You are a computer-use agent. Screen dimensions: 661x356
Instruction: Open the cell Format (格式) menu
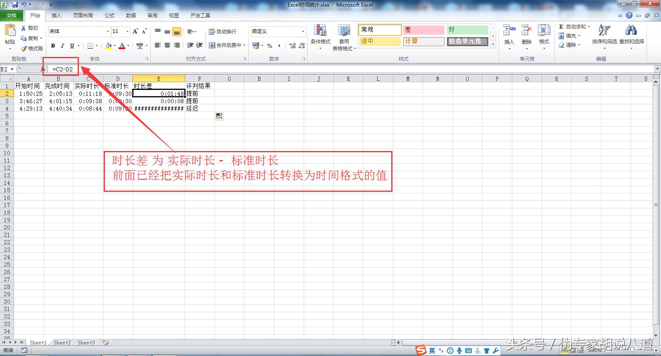(x=544, y=36)
